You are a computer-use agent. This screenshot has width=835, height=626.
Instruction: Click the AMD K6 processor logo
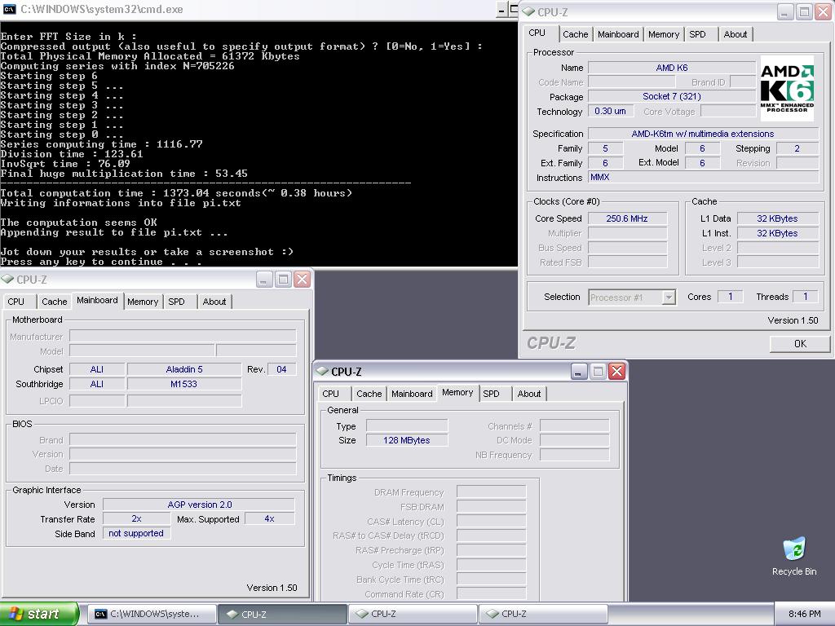pyautogui.click(x=787, y=88)
